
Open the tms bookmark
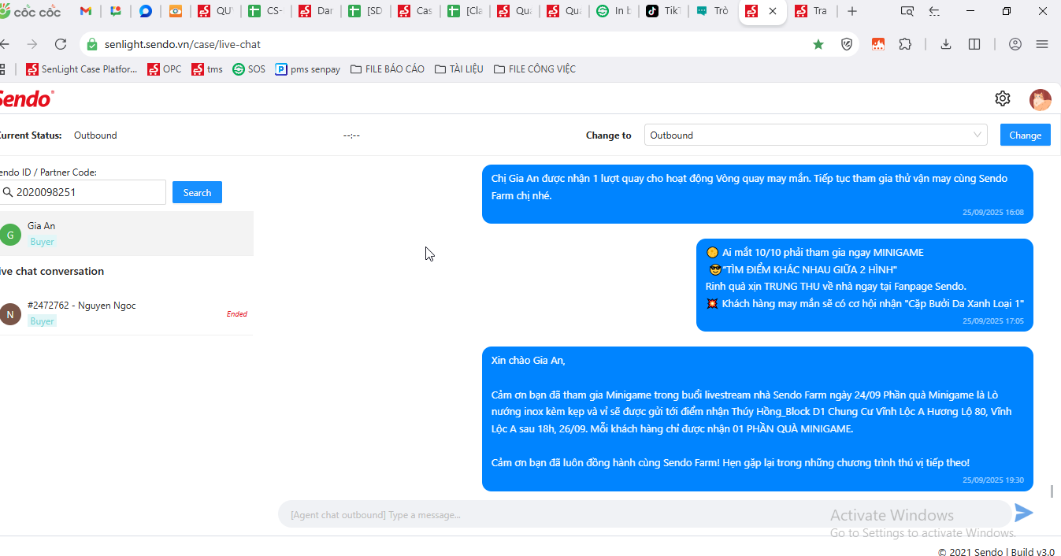pos(207,69)
